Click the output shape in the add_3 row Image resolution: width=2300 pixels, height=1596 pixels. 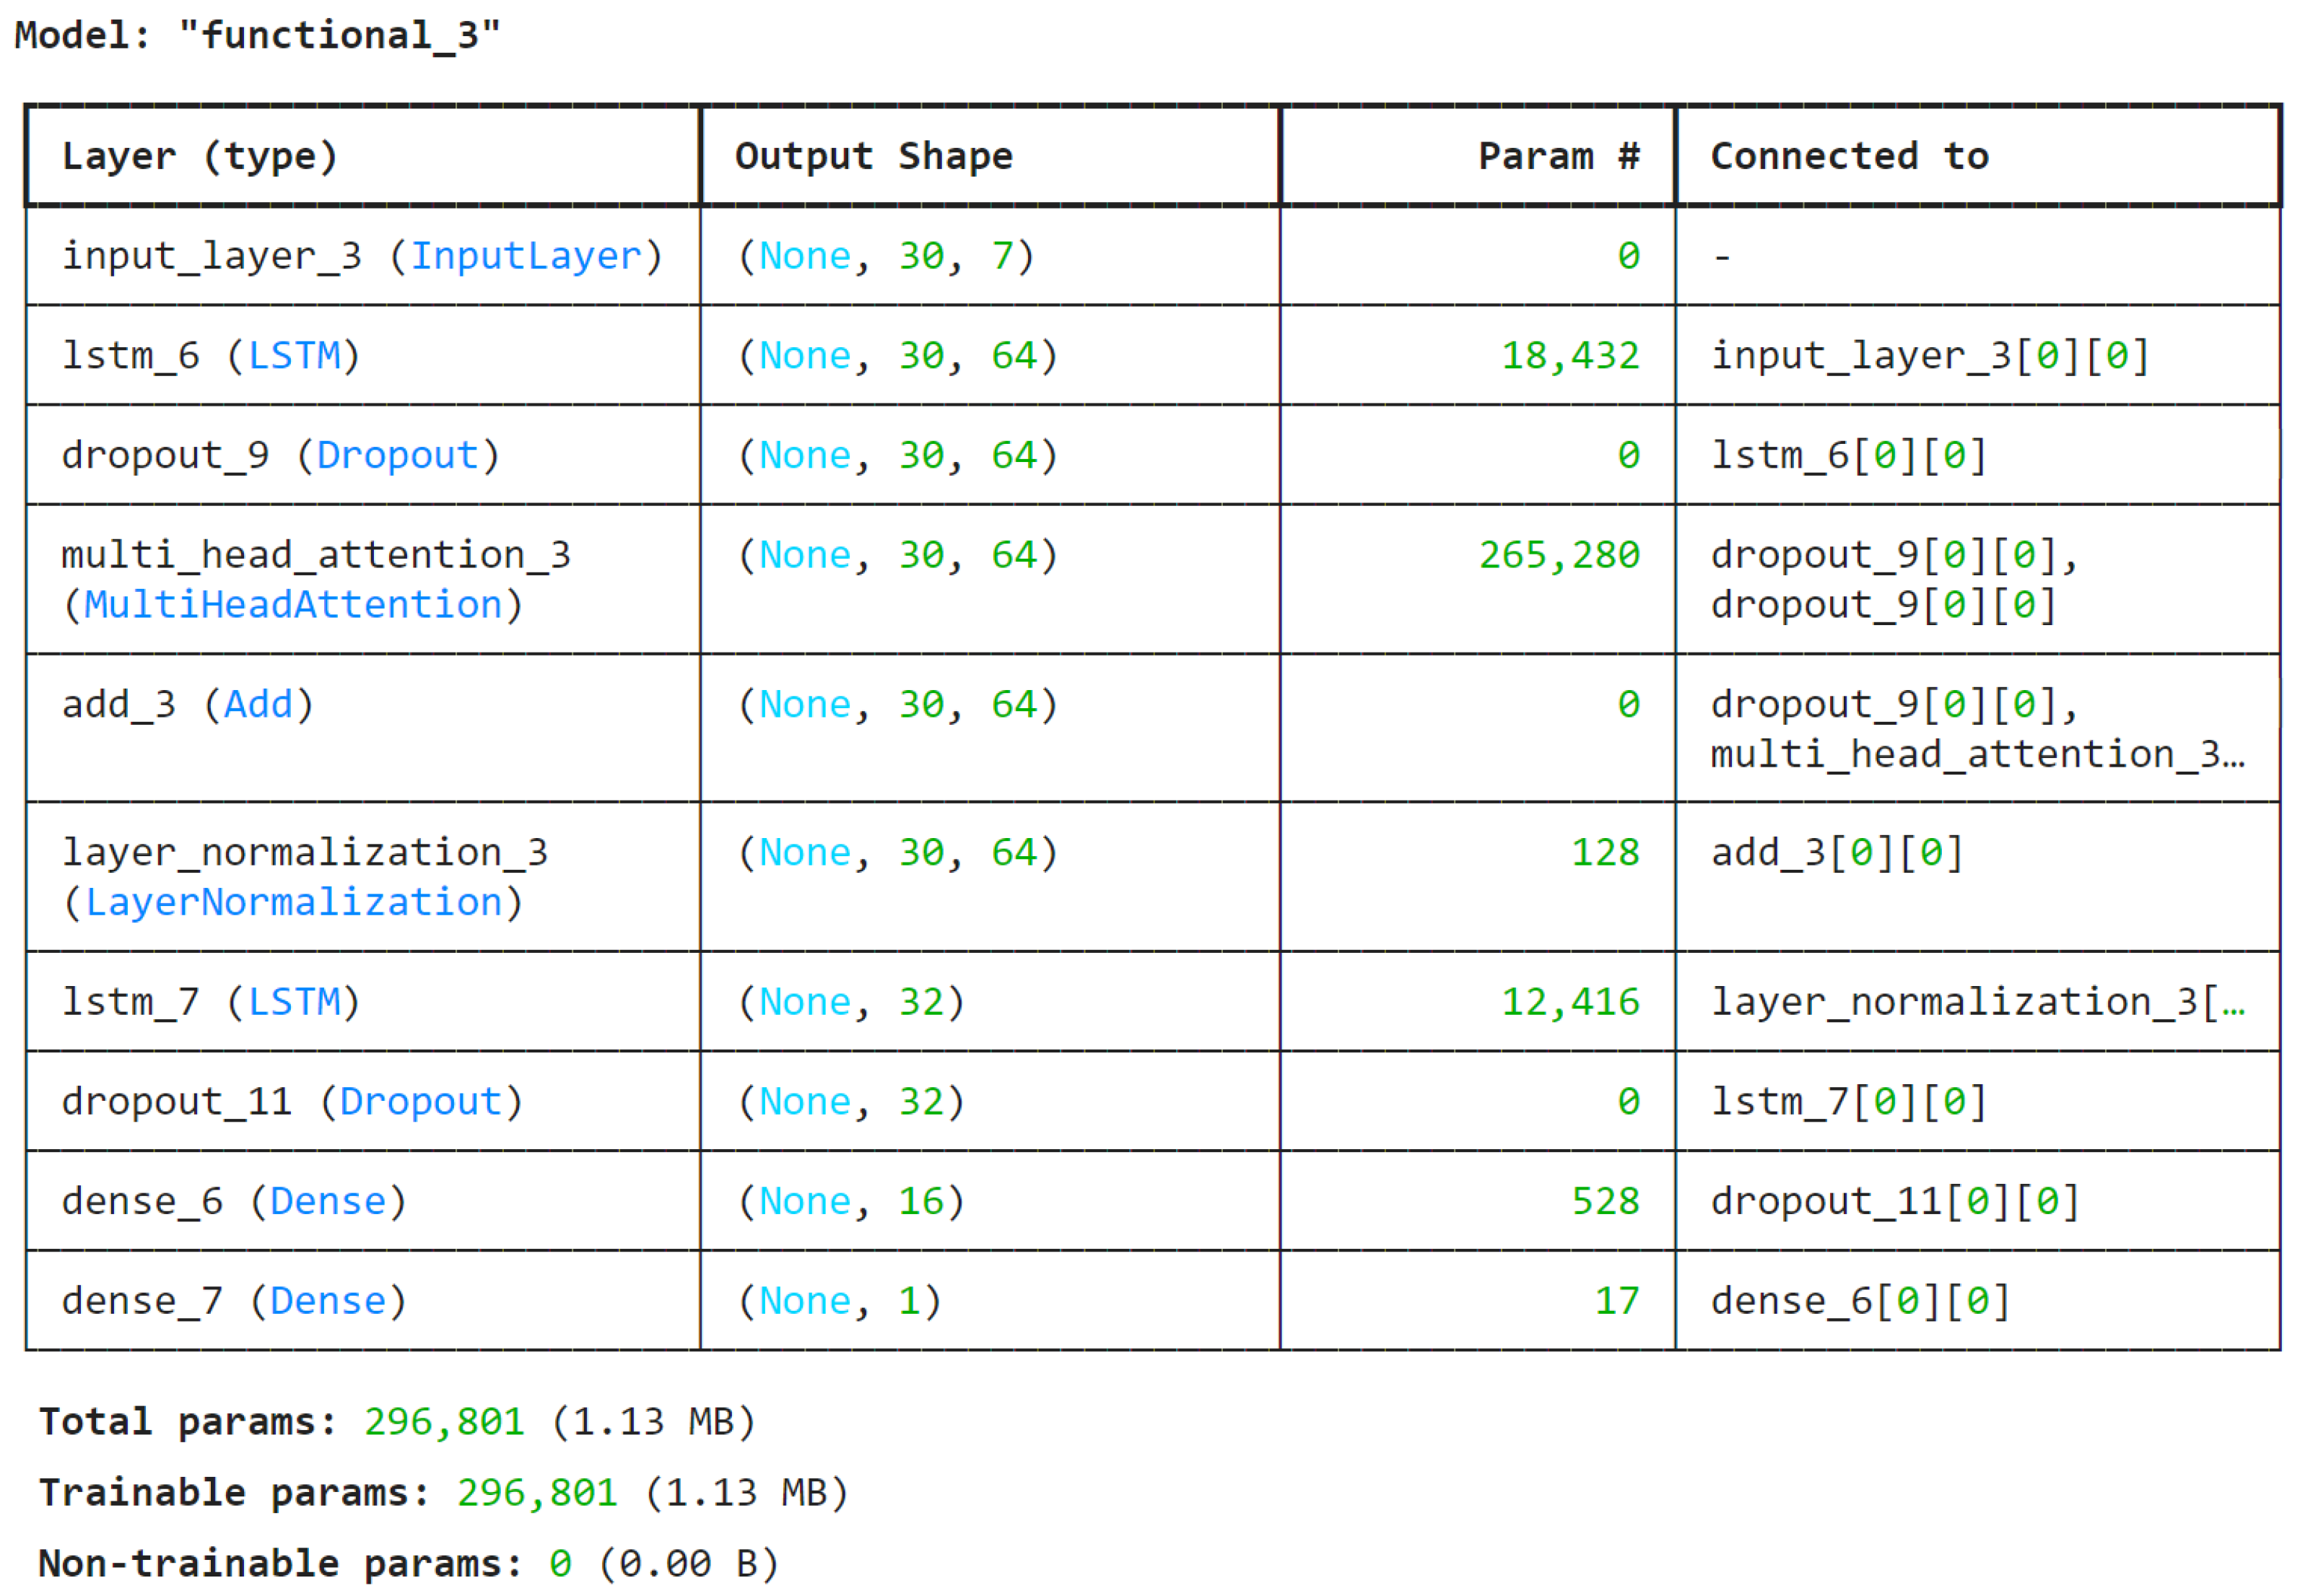[897, 705]
